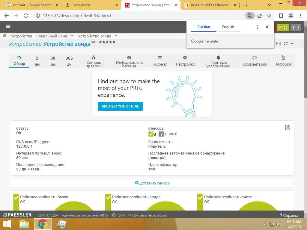Open 30 дн. graph tab

tap(53, 61)
